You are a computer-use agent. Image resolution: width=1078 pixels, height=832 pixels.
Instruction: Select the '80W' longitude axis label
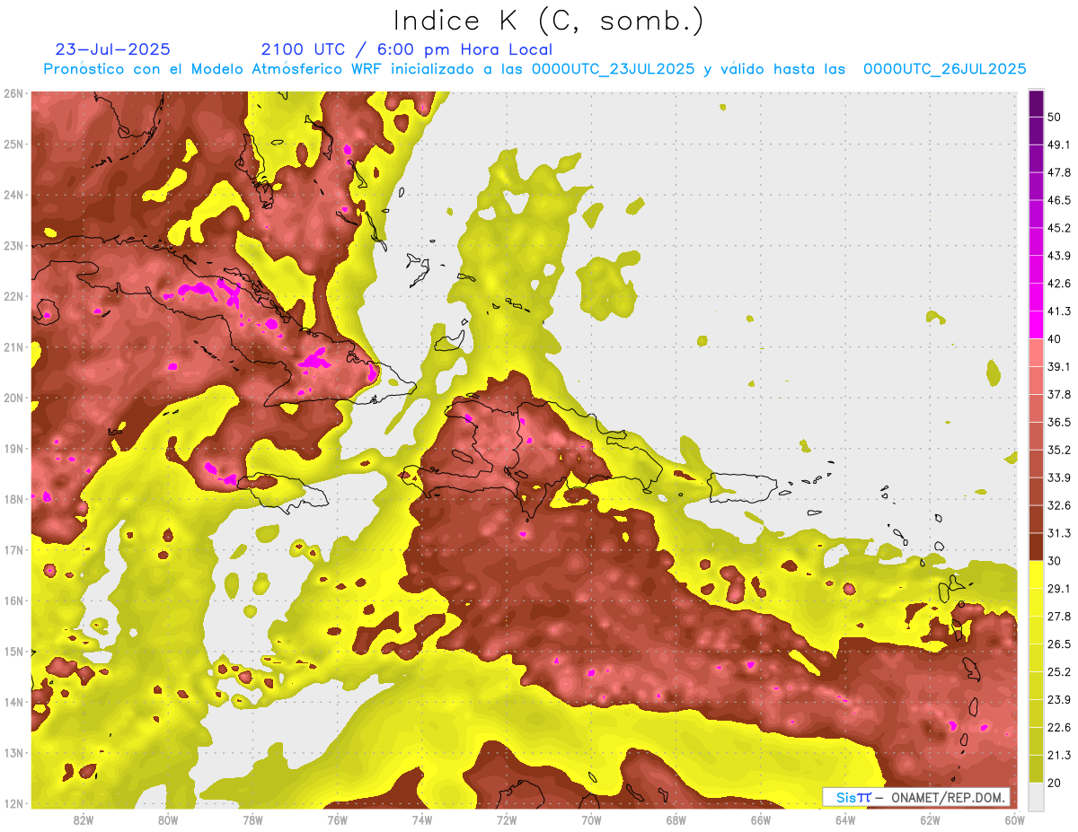167,819
